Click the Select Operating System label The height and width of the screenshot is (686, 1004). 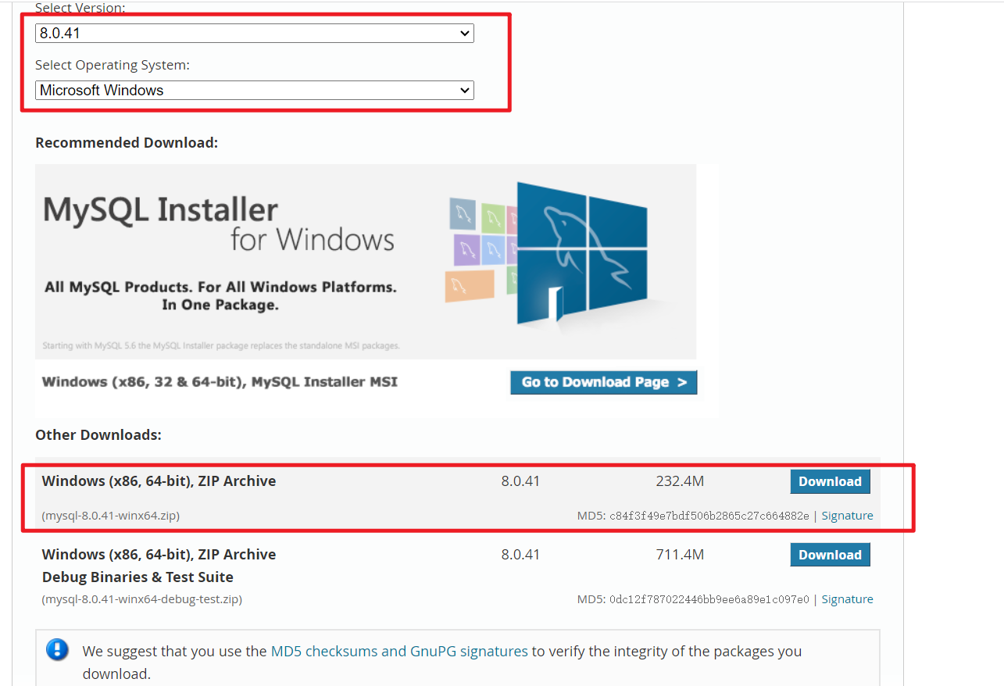[113, 65]
